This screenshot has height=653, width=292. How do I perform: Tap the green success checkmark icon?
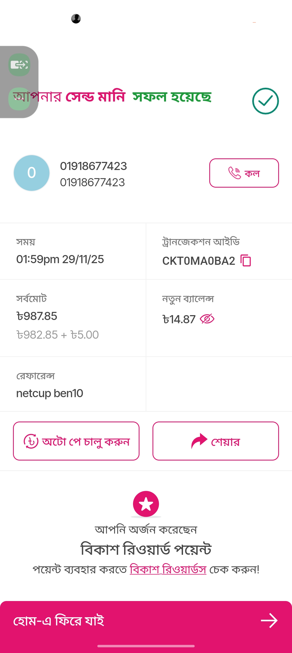pos(266,101)
